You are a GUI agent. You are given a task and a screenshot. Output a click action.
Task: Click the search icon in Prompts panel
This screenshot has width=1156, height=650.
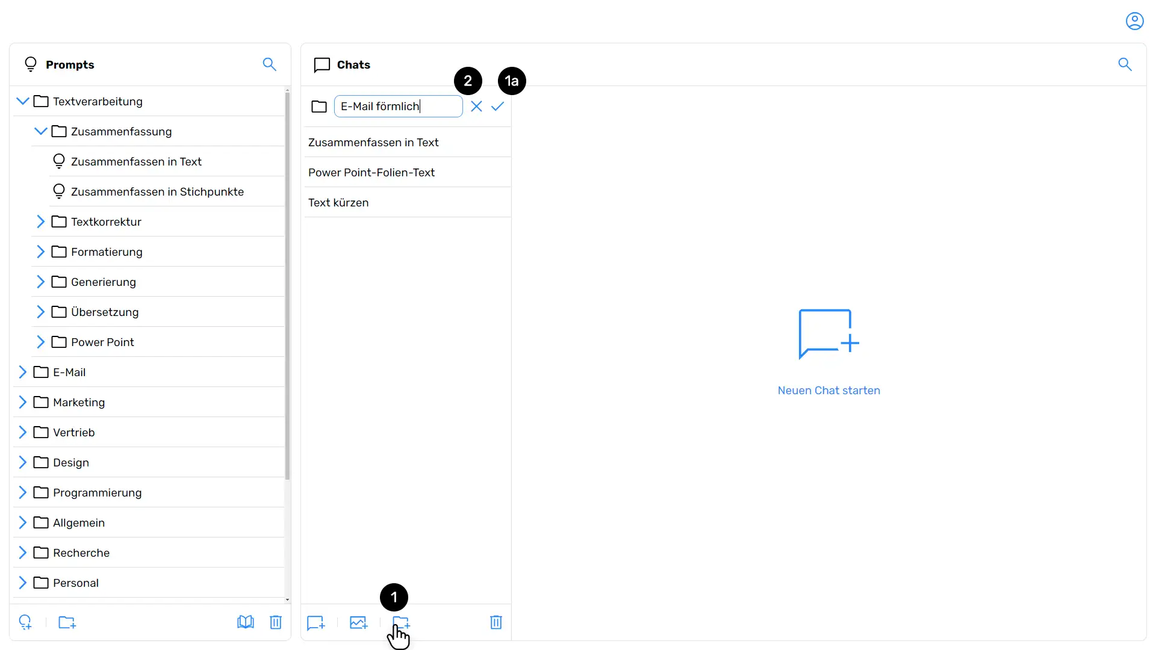270,64
